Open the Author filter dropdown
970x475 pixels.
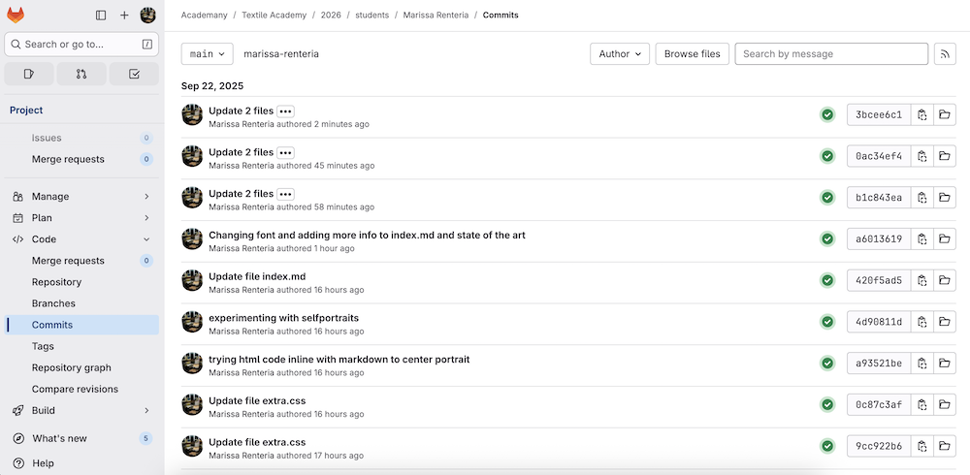click(x=619, y=54)
